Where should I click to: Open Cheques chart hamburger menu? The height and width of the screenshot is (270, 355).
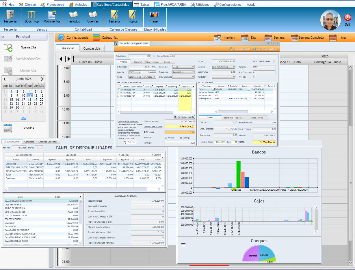click(x=183, y=245)
